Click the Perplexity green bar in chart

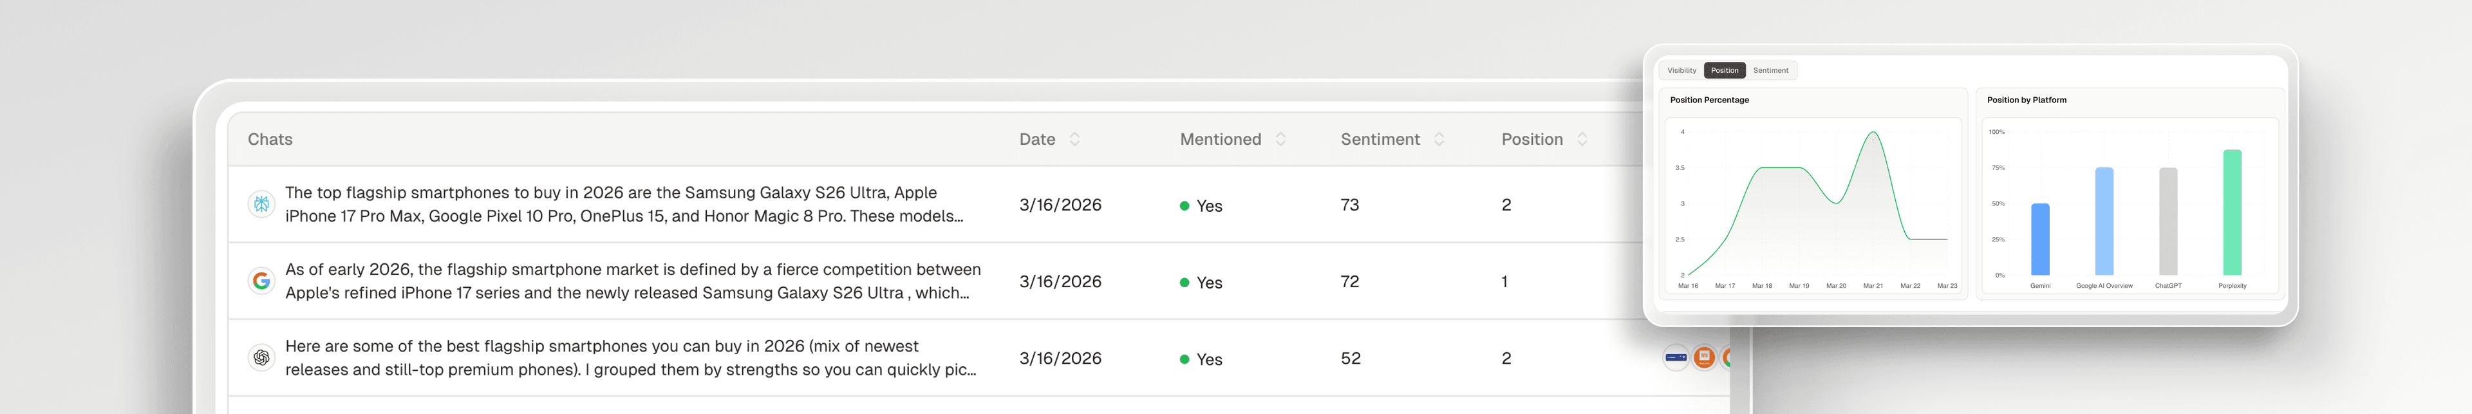coord(2232,213)
